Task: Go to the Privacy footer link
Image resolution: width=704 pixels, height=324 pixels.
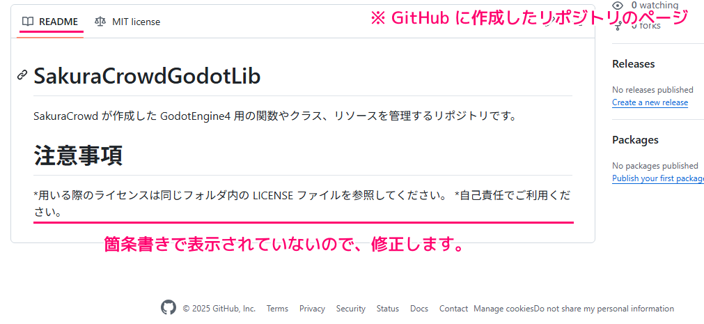Action: [312, 309]
